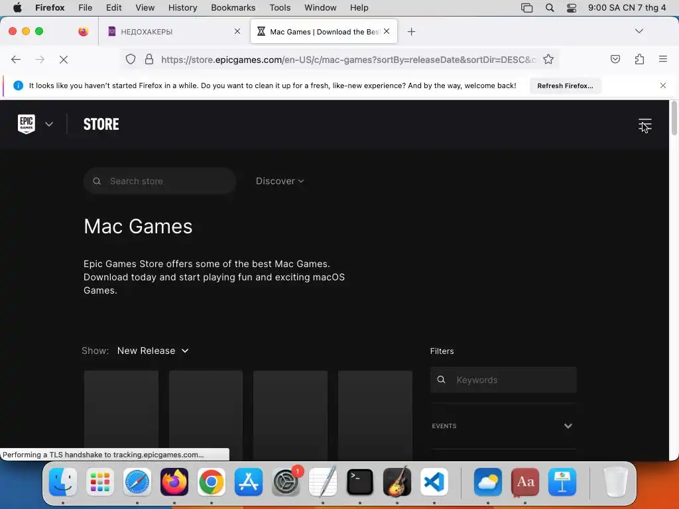Viewport: 679px width, 509px height.
Task: Open the Window menu
Action: pos(320,8)
